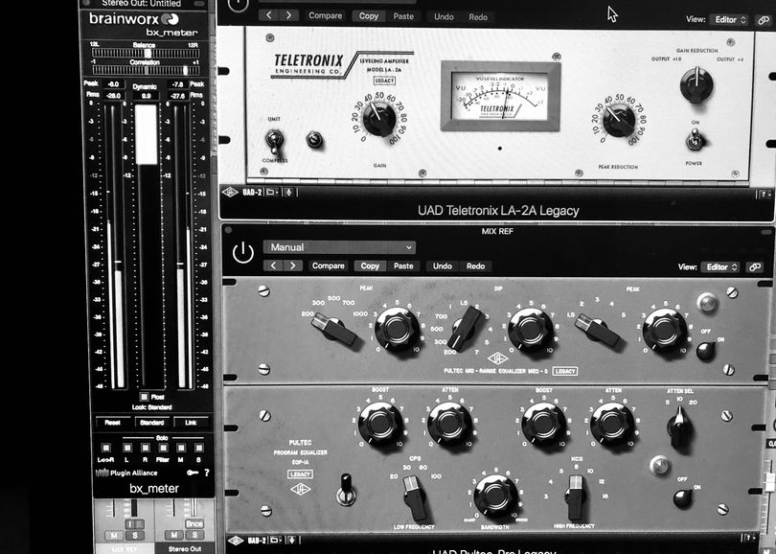Mute the MIX REF channel strip
776x554 pixels.
tap(115, 535)
